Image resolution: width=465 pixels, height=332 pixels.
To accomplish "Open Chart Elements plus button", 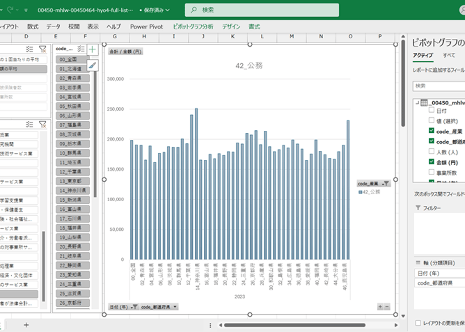I will (x=92, y=49).
